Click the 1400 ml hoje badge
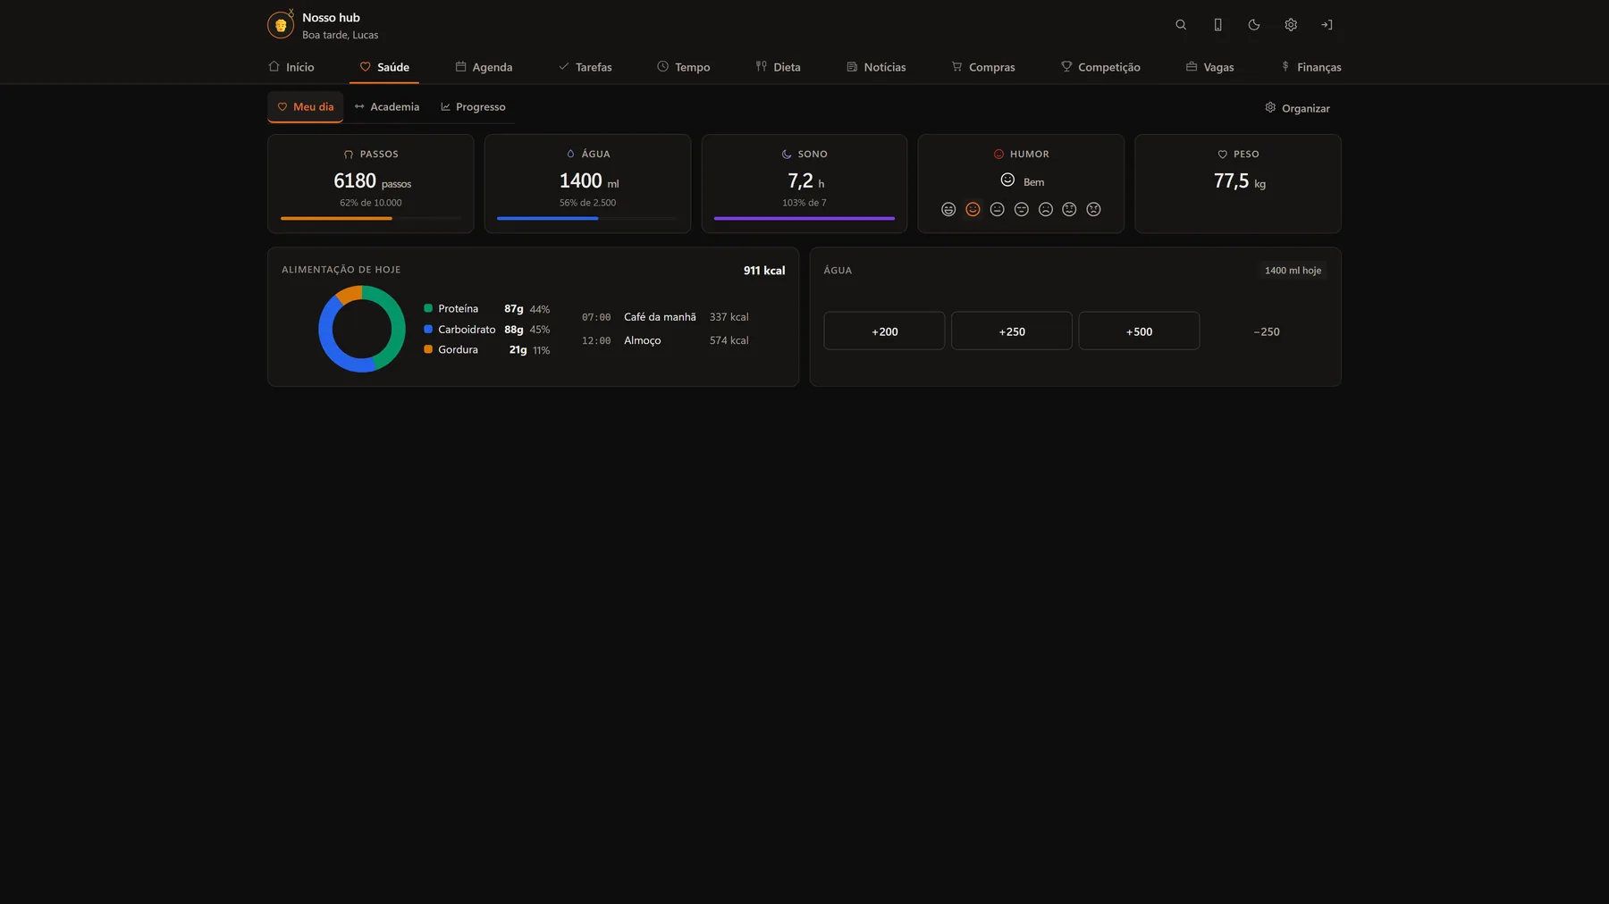This screenshot has width=1609, height=904. tap(1293, 271)
